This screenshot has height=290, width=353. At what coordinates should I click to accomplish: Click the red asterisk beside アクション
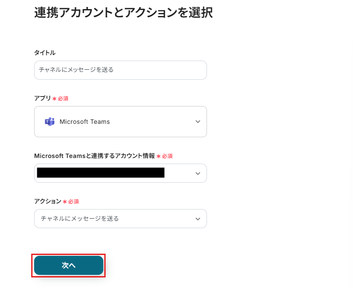tap(65, 202)
